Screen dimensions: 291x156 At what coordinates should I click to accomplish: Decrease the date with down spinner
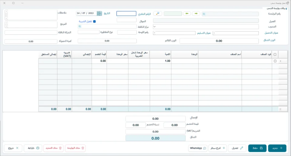98,15
